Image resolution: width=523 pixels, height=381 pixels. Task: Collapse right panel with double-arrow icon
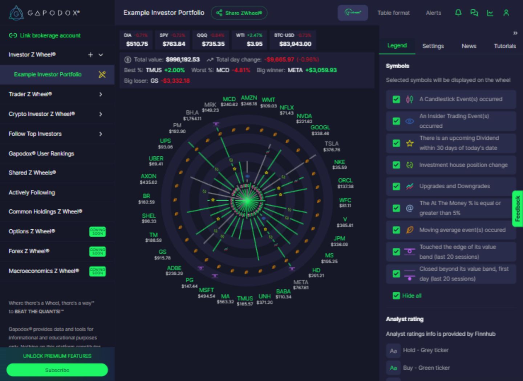click(x=515, y=33)
